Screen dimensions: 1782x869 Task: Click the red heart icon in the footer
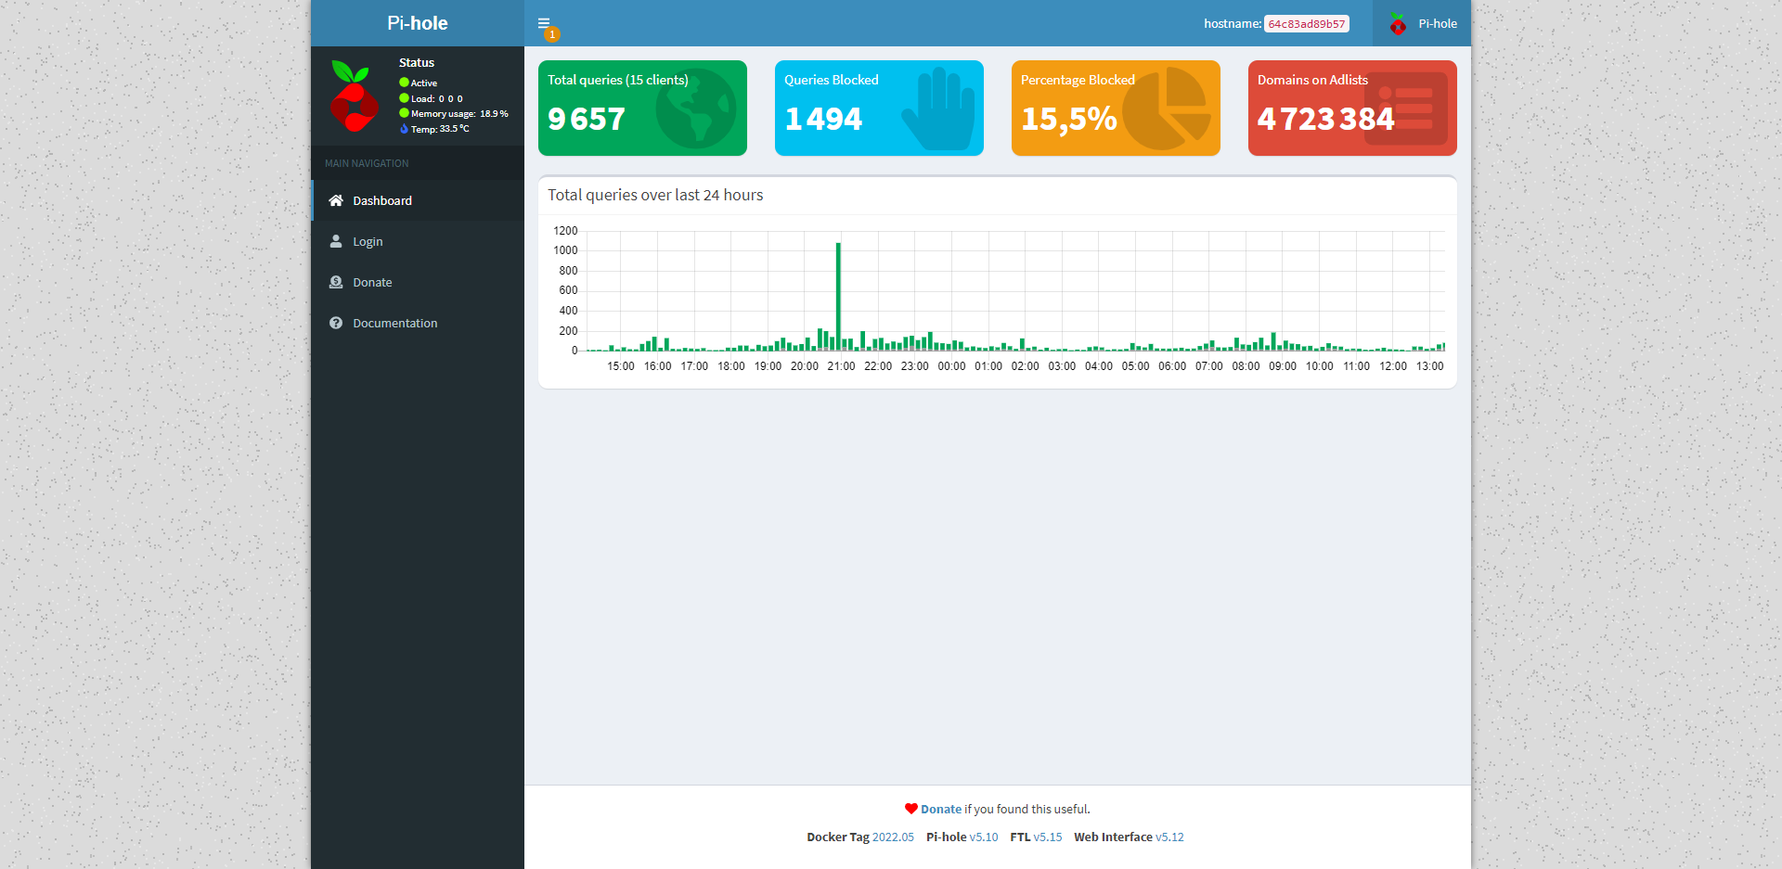point(910,809)
